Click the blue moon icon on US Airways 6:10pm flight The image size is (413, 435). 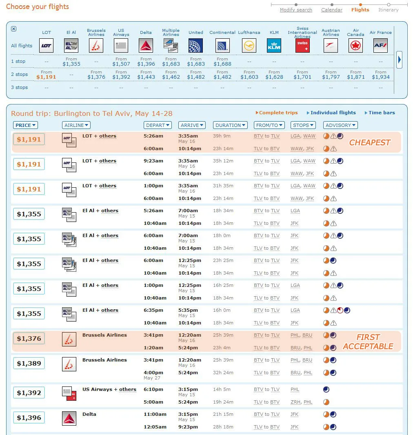pyautogui.click(x=326, y=390)
